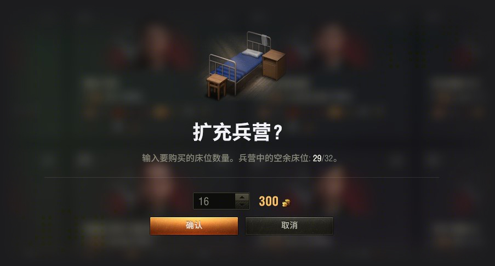
Task: Click the horizontal divider line below the description
Action: (242, 178)
